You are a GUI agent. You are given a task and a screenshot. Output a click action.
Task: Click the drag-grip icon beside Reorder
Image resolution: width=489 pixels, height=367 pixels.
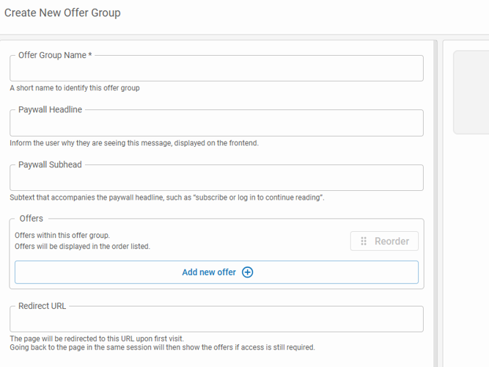364,241
